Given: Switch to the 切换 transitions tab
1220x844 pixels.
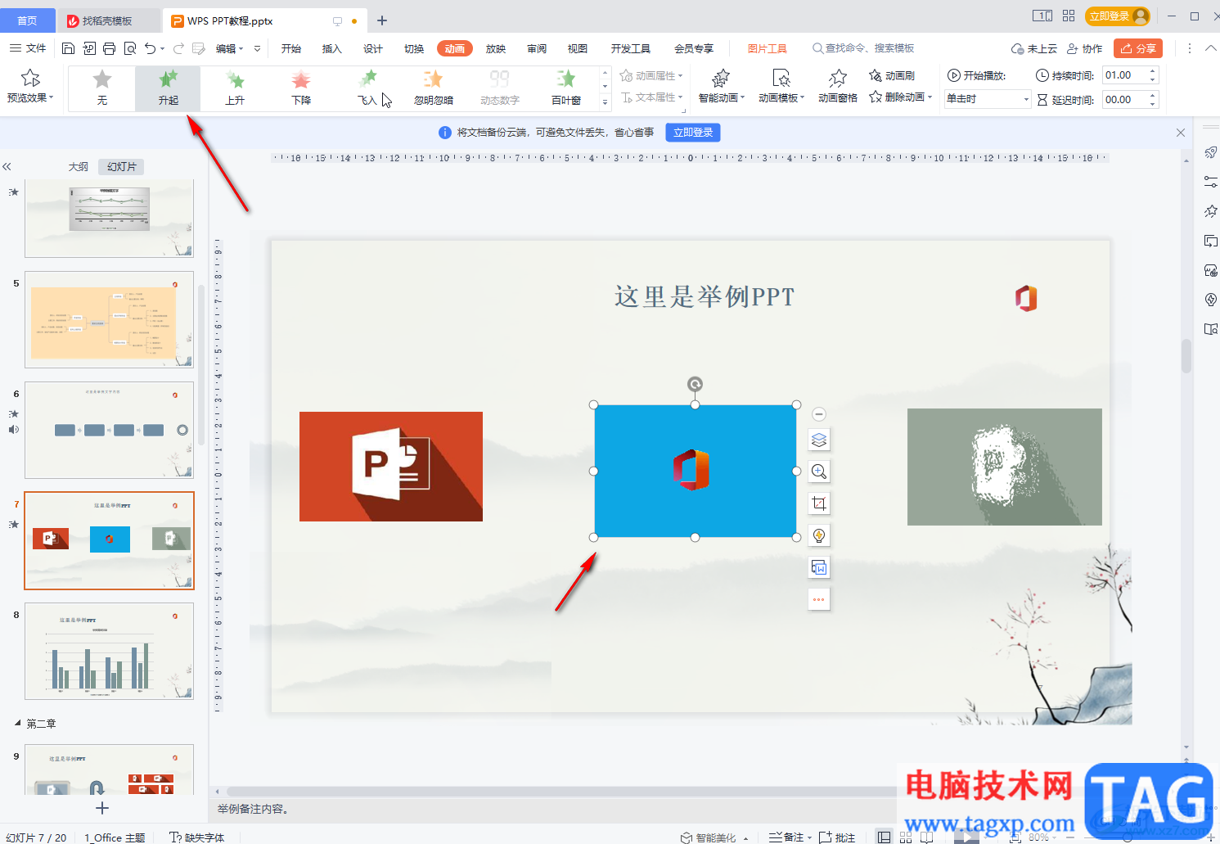Looking at the screenshot, I should [x=414, y=49].
